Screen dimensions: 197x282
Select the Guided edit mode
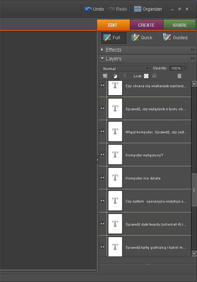[x=175, y=38]
